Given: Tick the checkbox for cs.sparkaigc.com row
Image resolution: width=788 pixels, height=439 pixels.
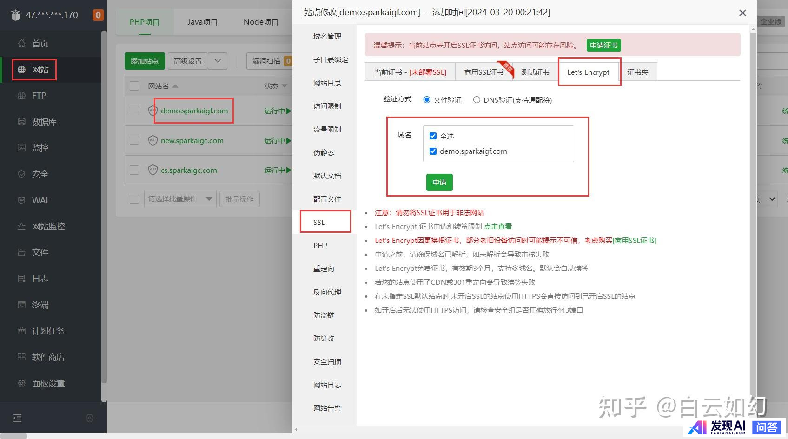Looking at the screenshot, I should tap(134, 170).
